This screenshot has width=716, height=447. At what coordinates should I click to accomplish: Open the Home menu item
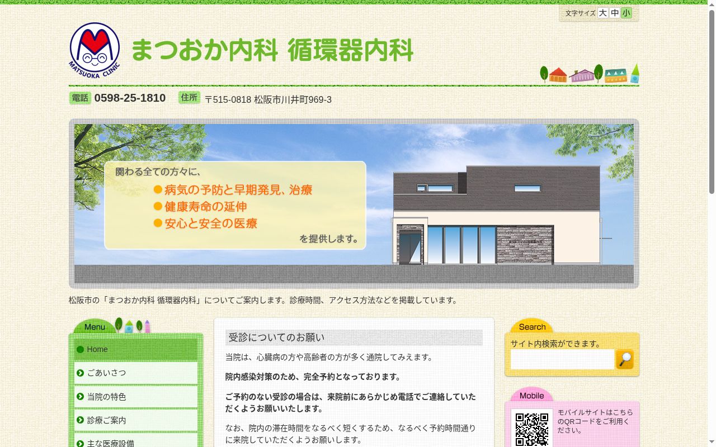click(x=136, y=349)
